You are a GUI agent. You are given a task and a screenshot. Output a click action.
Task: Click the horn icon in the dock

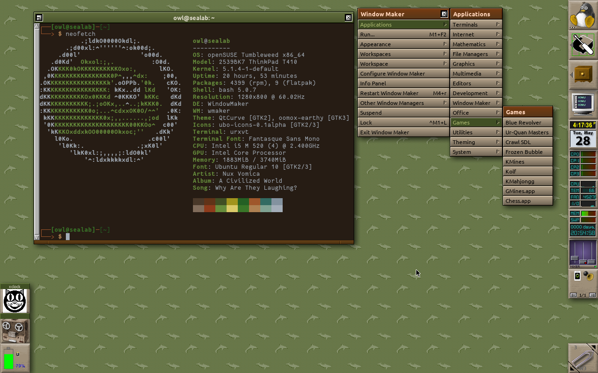pyautogui.click(x=588, y=276)
